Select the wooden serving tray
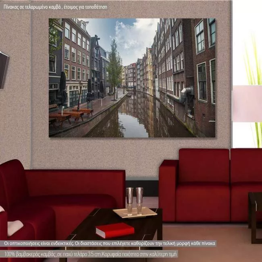262x262 pixels. (135, 212)
